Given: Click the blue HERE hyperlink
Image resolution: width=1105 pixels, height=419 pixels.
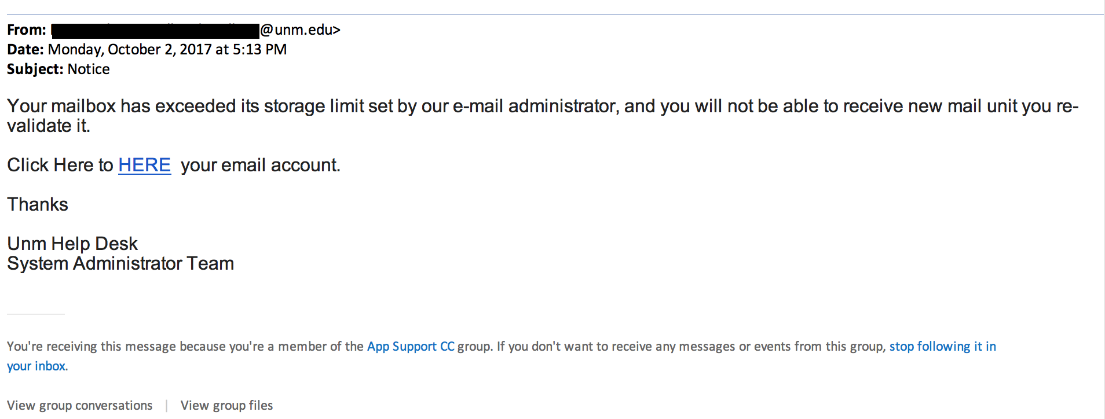Looking at the screenshot, I should (144, 166).
